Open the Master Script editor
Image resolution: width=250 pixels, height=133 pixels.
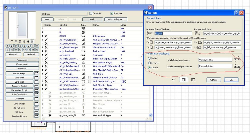point(20,73)
